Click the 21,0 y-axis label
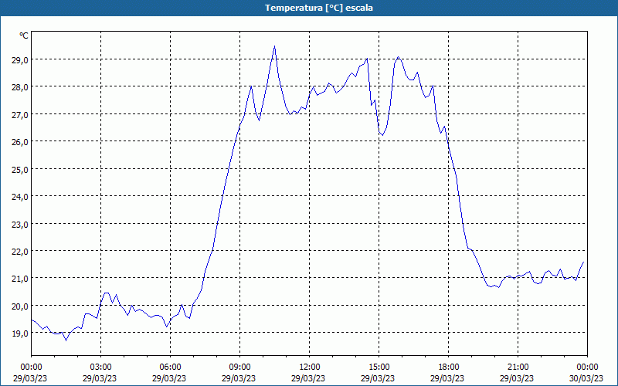The height and width of the screenshot is (386, 618). [x=20, y=279]
